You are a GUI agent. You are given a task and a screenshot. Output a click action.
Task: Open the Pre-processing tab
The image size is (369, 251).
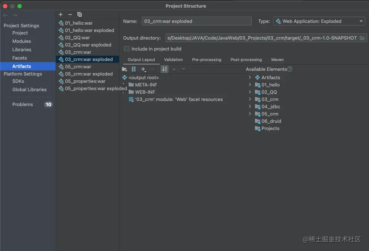(206, 60)
